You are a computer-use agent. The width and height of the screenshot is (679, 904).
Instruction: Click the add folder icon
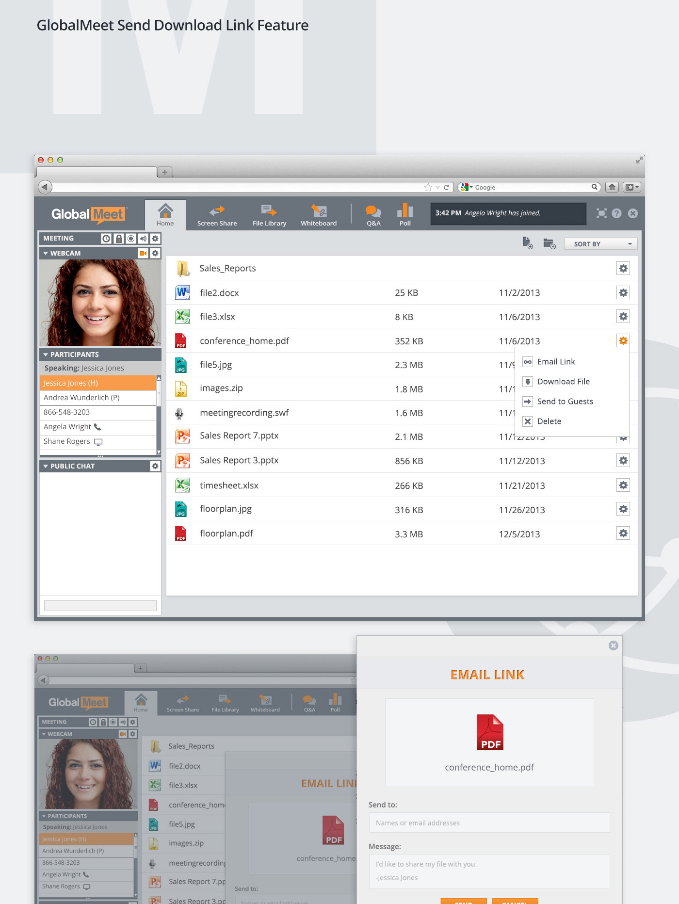pyautogui.click(x=549, y=243)
